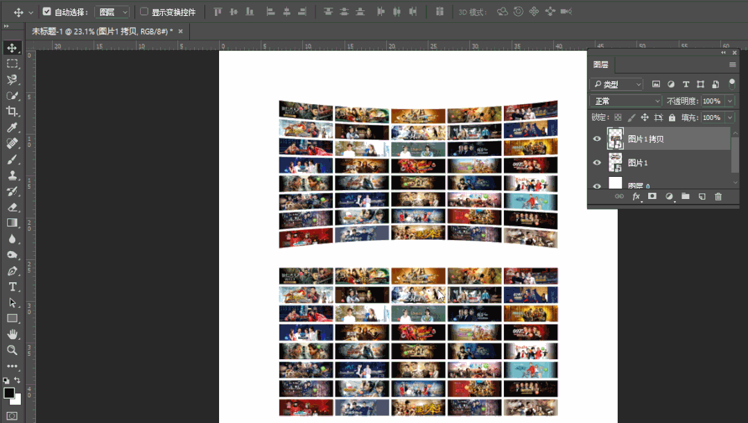The width and height of the screenshot is (748, 423).
Task: Select the Zoom tool
Action: 12,350
